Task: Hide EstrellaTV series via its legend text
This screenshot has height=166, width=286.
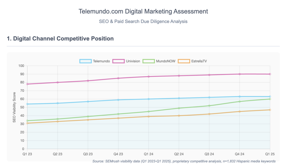Action: coord(199,61)
